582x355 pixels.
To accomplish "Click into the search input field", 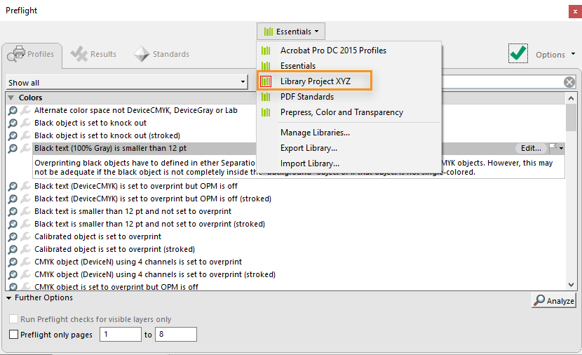I will pyautogui.click(x=501, y=82).
